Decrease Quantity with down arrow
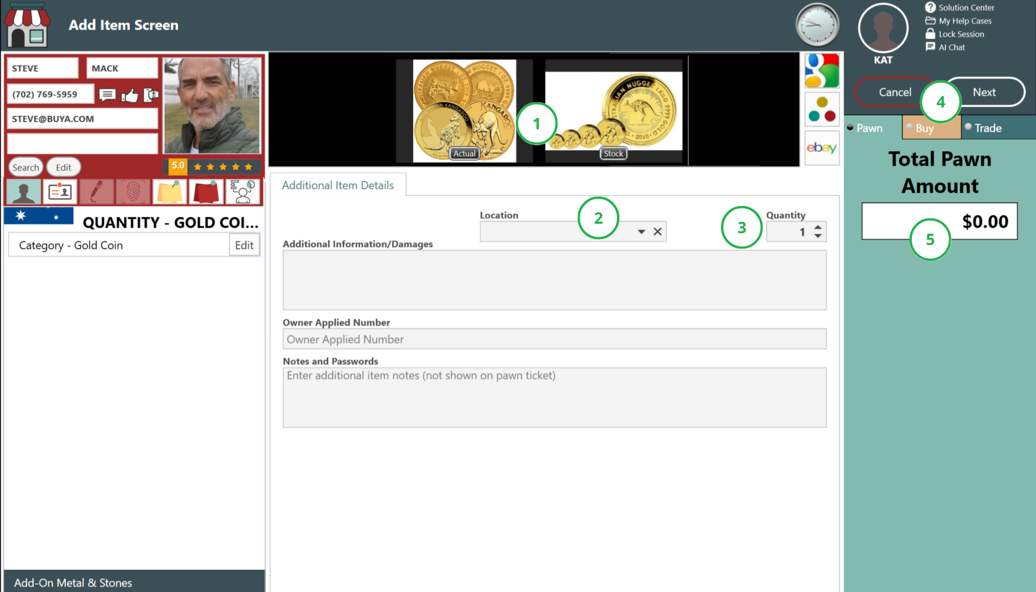1036x592 pixels. [818, 236]
